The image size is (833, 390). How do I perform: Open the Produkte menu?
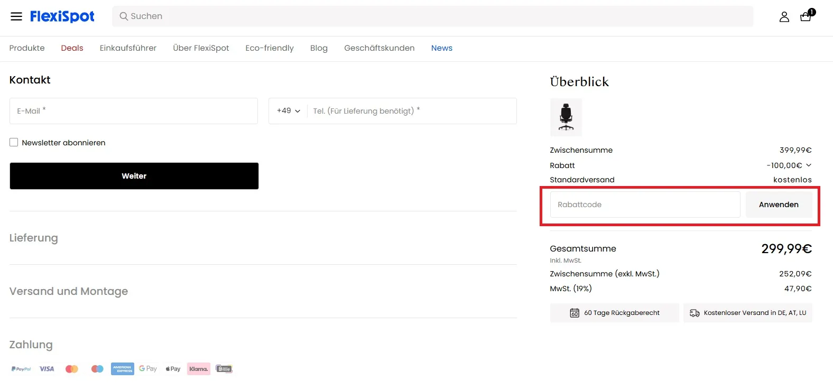click(x=27, y=48)
